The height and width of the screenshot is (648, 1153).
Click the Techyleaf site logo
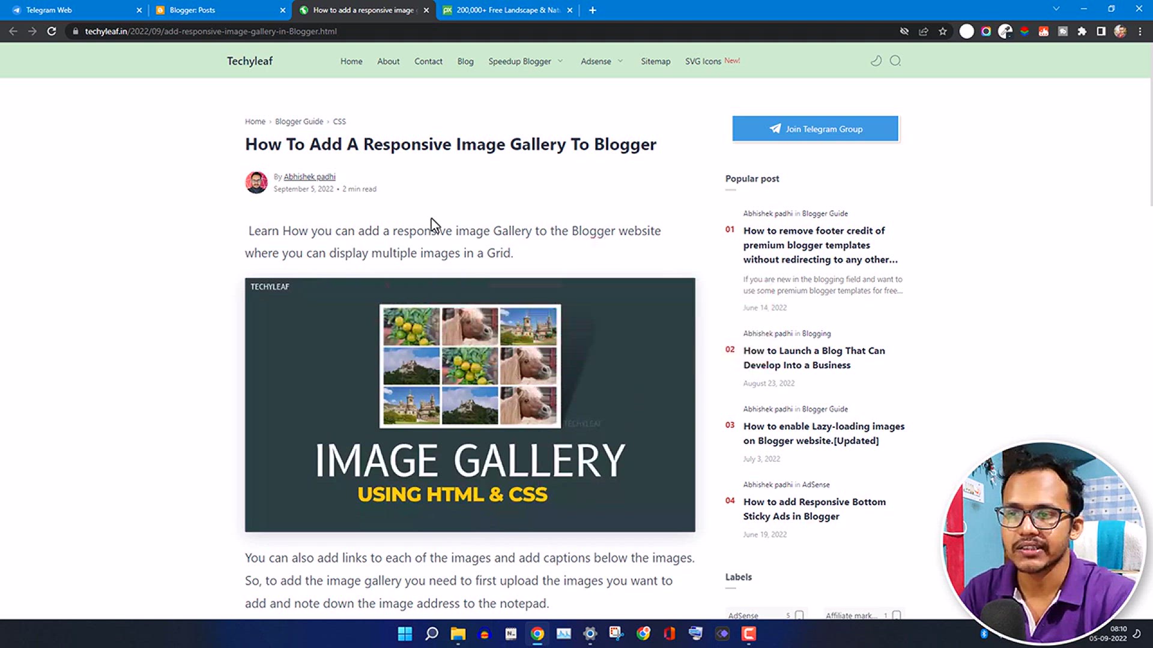250,61
